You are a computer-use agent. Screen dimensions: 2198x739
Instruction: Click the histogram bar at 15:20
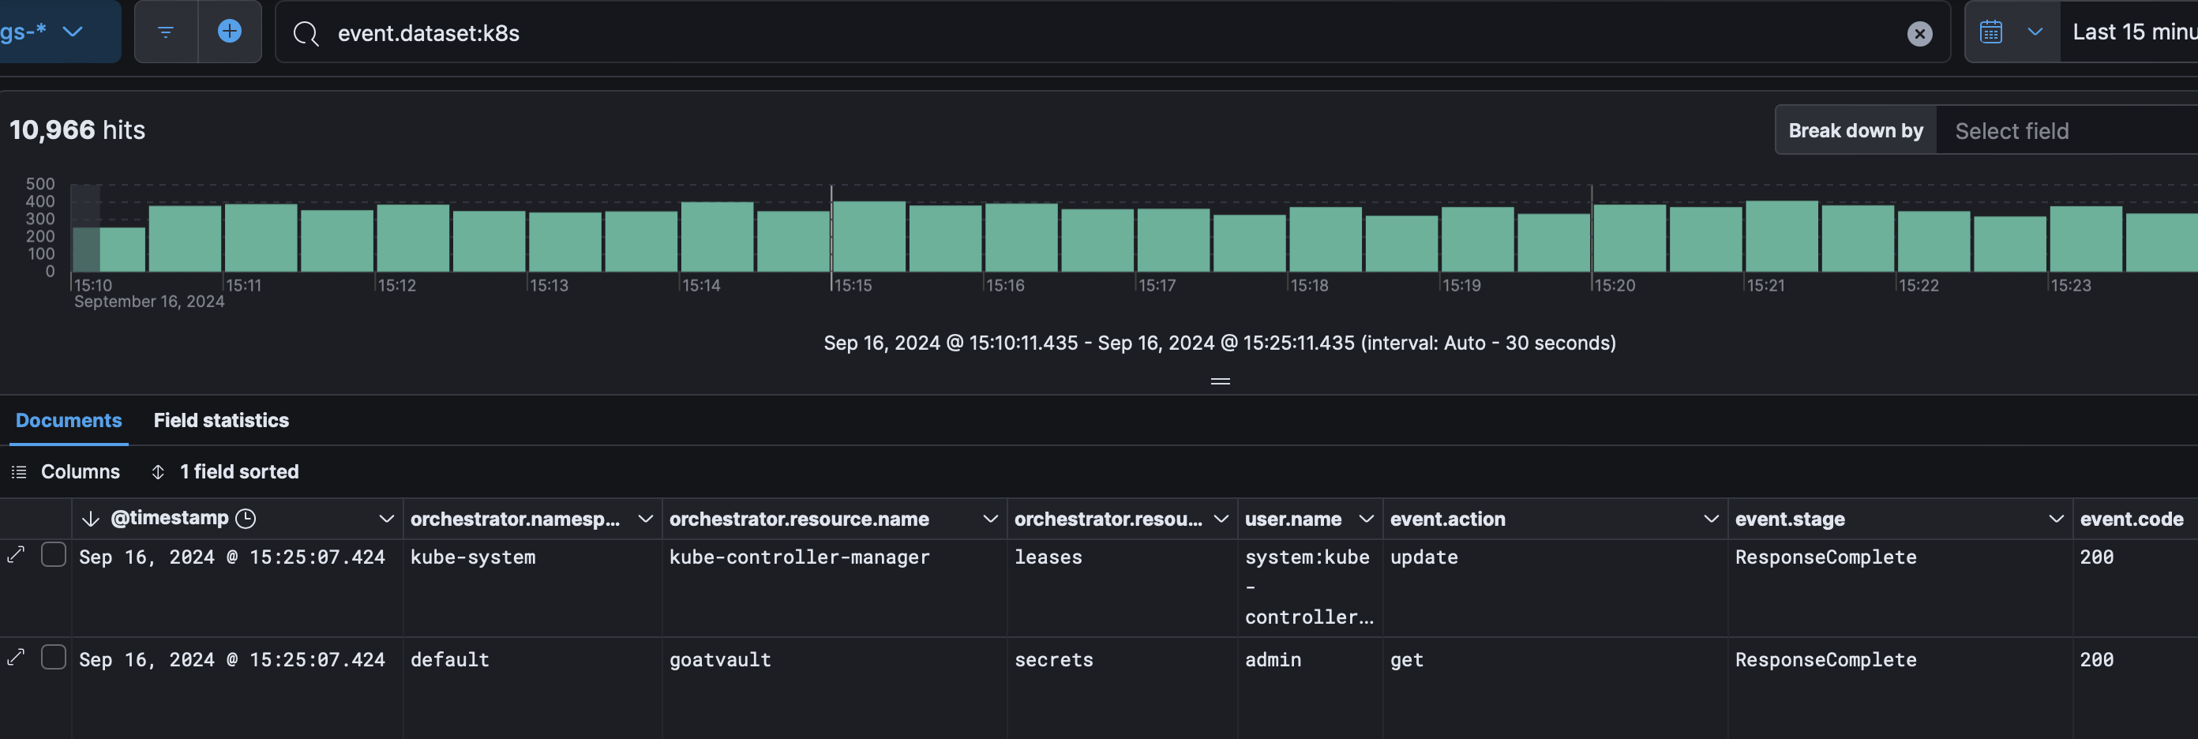pos(1630,238)
